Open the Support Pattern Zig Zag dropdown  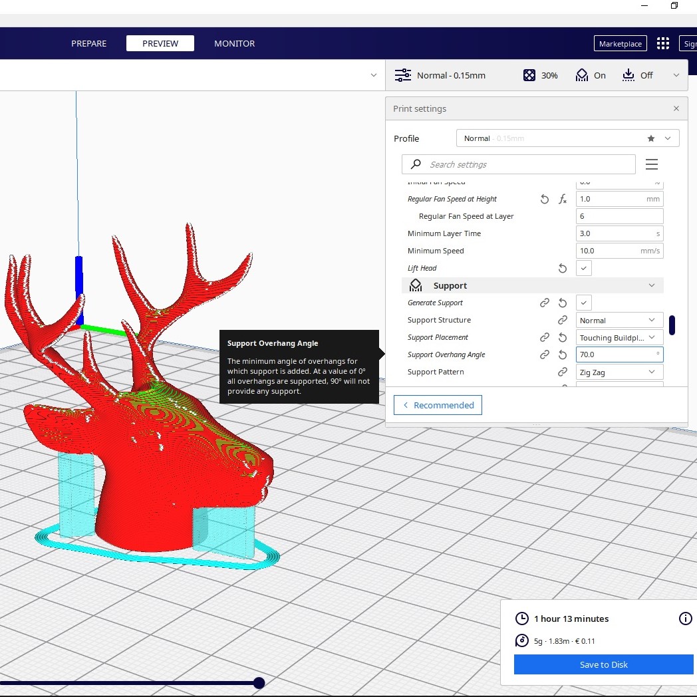619,372
